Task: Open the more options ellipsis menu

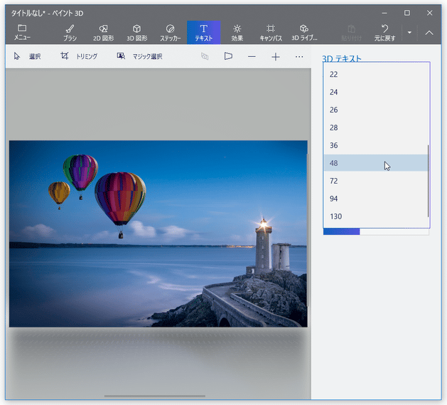Action: click(299, 56)
